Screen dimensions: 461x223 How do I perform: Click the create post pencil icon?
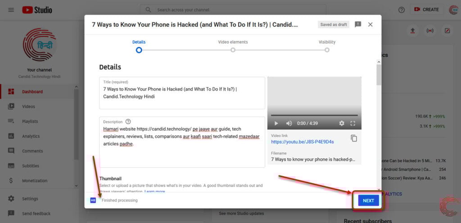(x=447, y=31)
